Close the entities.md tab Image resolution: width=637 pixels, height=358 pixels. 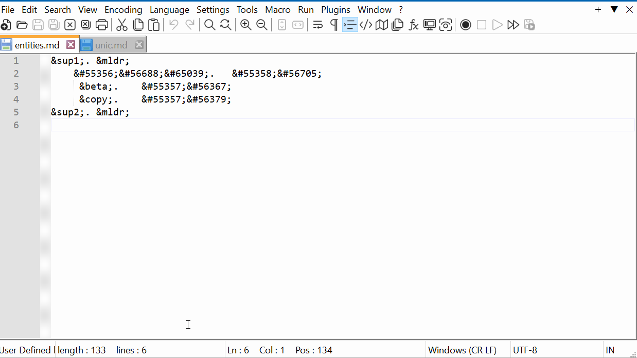click(x=71, y=45)
